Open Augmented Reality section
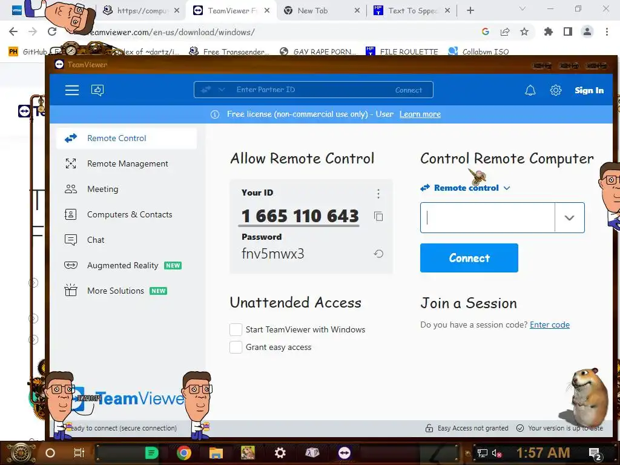Viewport: 620px width, 465px height. point(127,265)
